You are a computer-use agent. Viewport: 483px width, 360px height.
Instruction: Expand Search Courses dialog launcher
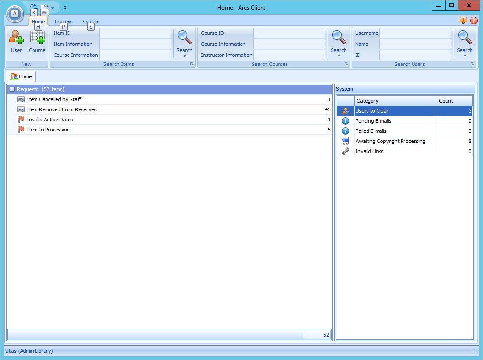[x=346, y=64]
